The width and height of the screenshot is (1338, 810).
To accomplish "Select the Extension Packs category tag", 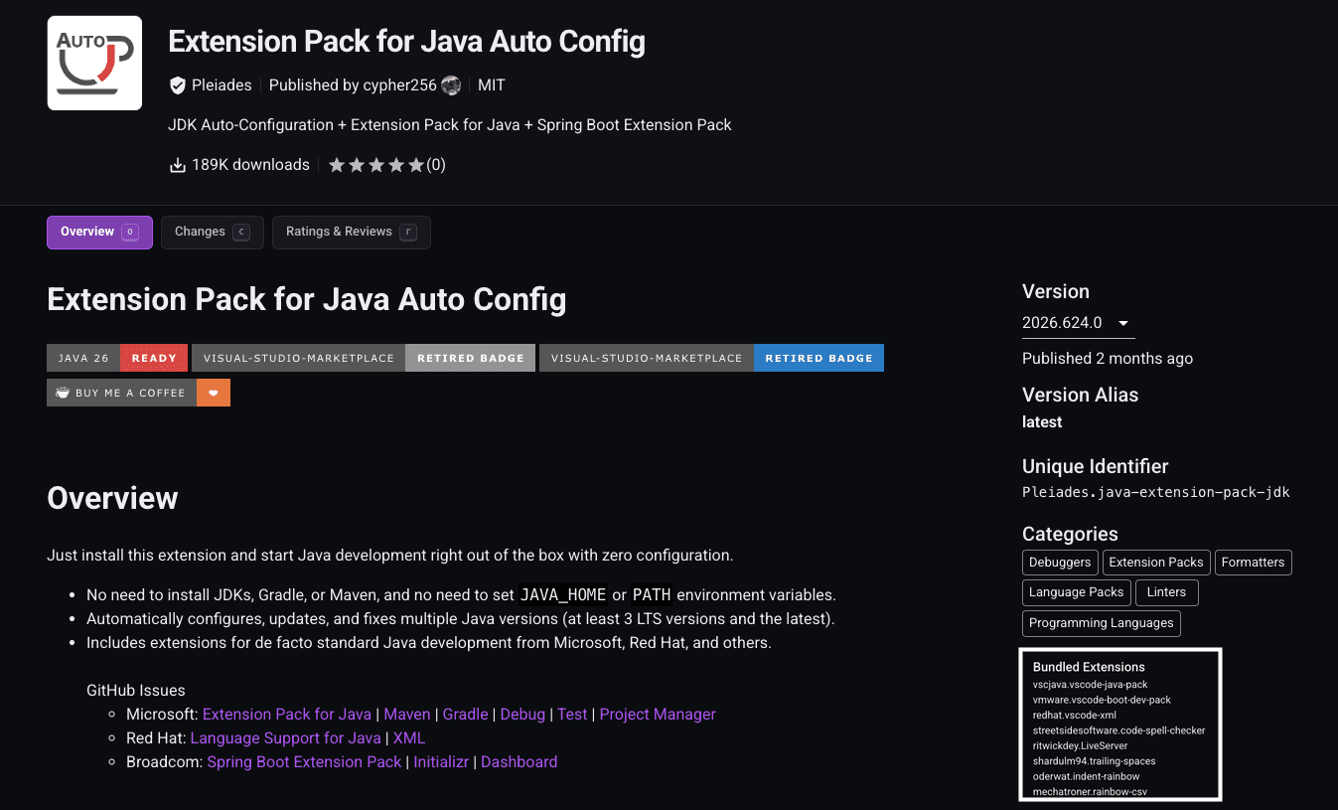I will coord(1156,563).
